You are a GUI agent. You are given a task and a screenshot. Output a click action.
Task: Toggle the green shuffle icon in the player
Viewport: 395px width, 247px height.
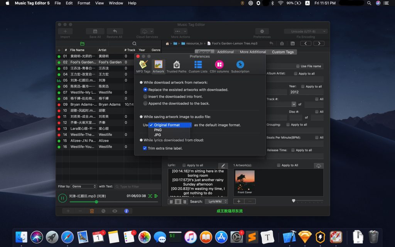tap(150, 196)
